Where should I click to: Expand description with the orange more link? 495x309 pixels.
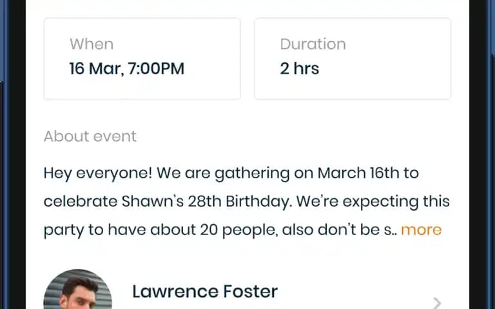[x=421, y=230]
